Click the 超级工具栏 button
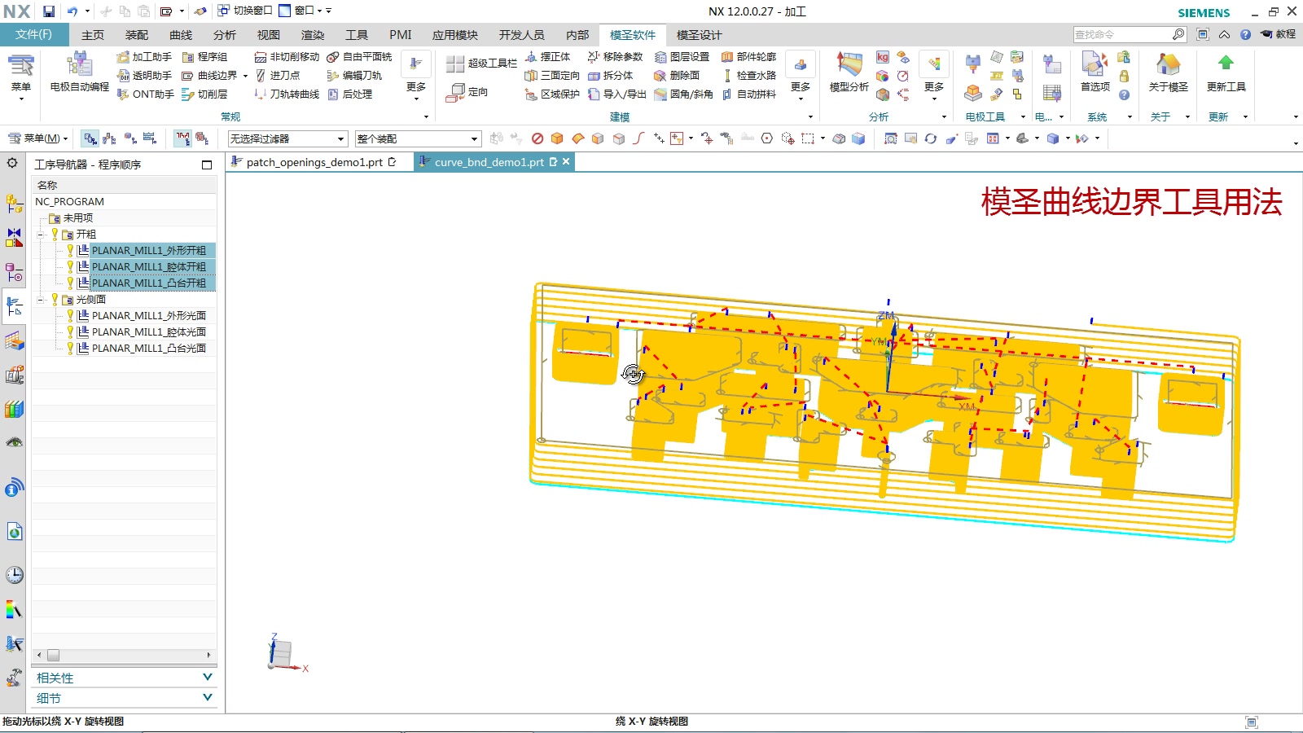The image size is (1303, 733). pyautogui.click(x=482, y=64)
